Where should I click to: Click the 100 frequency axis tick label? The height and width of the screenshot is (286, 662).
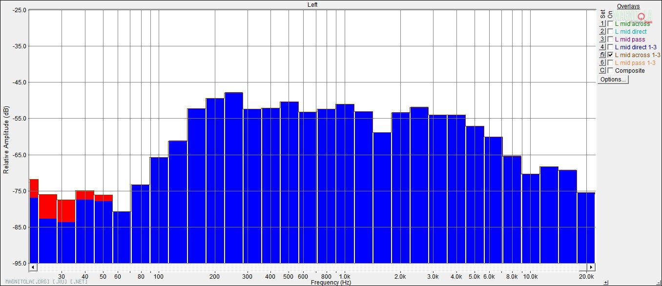coord(158,277)
